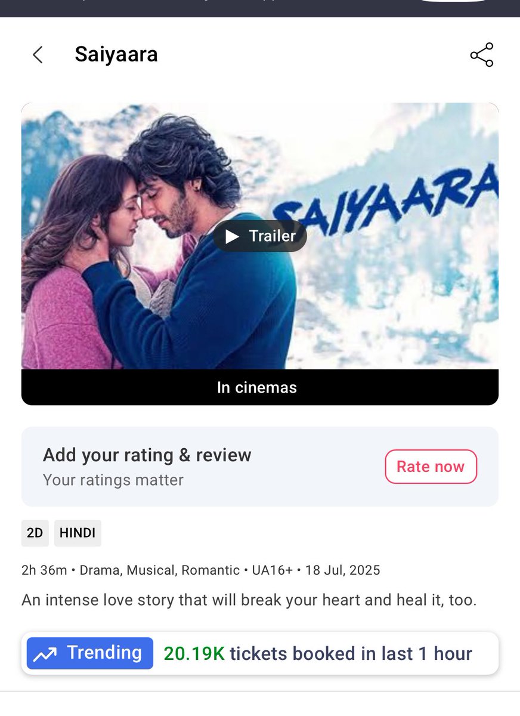Tap the intense love story description

point(249,600)
